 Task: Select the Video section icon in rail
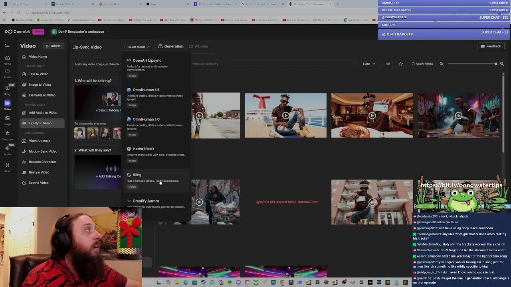7,105
